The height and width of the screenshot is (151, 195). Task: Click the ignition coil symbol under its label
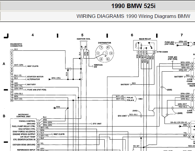83,45
